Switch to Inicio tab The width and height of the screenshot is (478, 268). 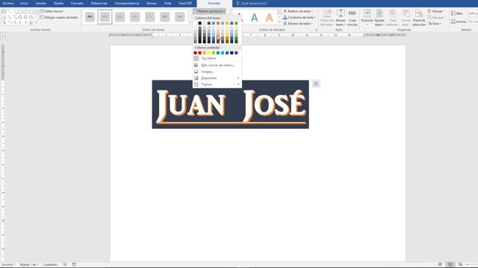(24, 3)
